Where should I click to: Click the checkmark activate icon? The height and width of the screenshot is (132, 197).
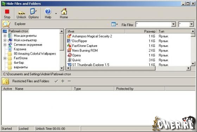[x=56, y=81]
